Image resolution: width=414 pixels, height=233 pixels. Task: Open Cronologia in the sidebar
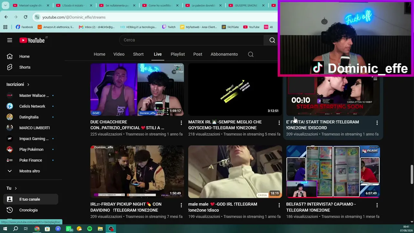point(31,210)
